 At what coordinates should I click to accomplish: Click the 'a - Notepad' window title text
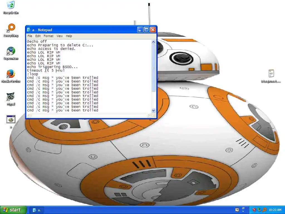42,30
